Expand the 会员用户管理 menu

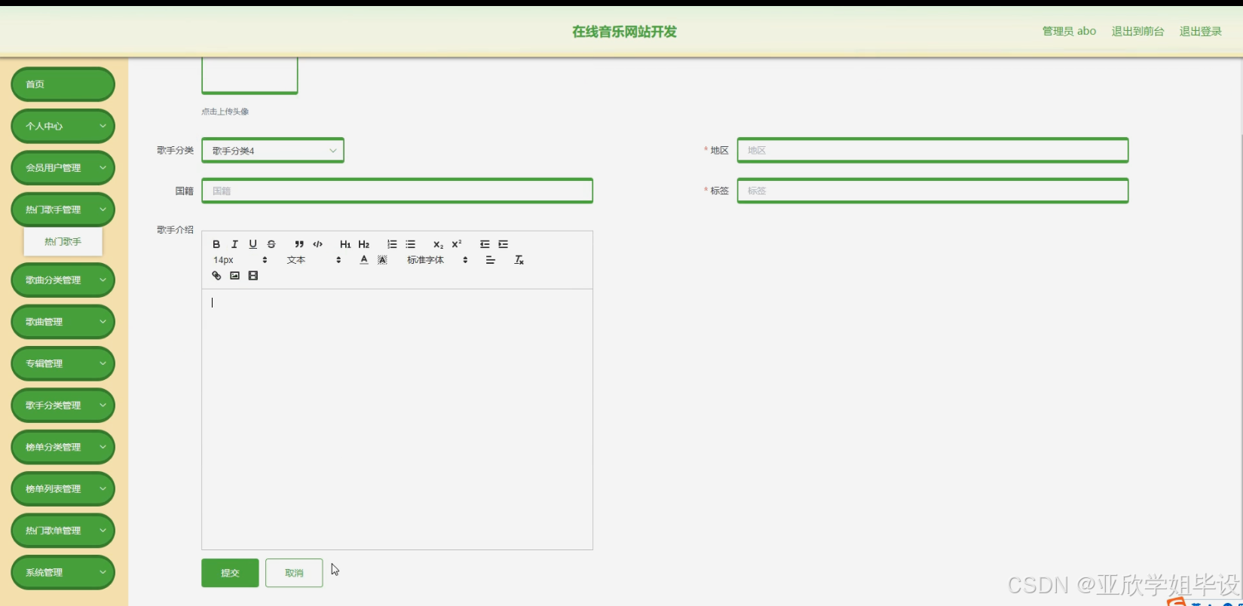pyautogui.click(x=63, y=167)
